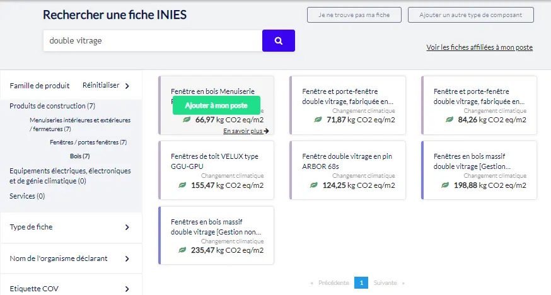The image size is (551, 295).
Task: Select Menuiseries intérieures et extérieures category
Action: click(80, 125)
